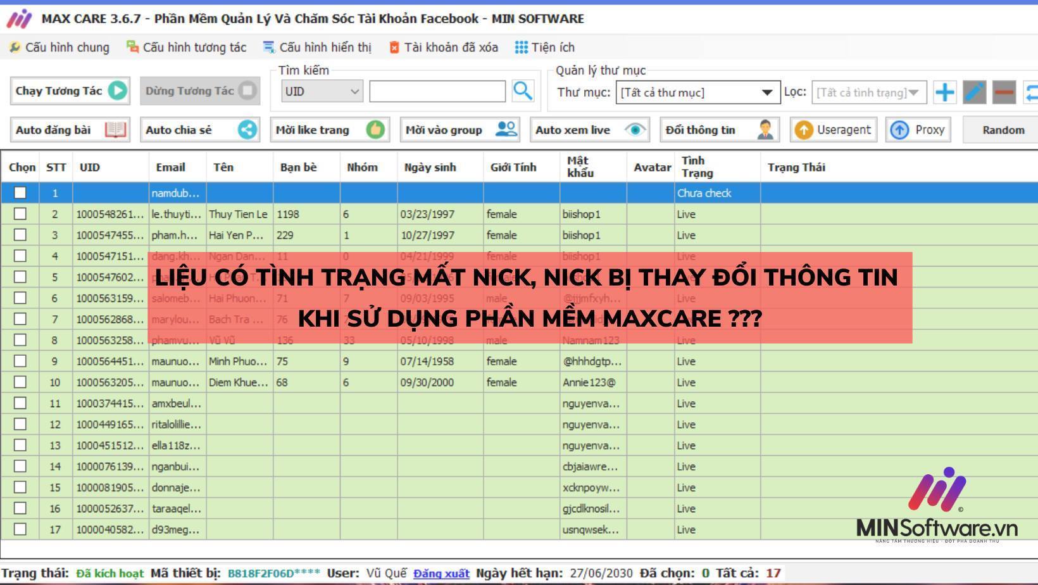This screenshot has height=585, width=1038.
Task: Check the checkbox for row 17
Action: click(20, 529)
